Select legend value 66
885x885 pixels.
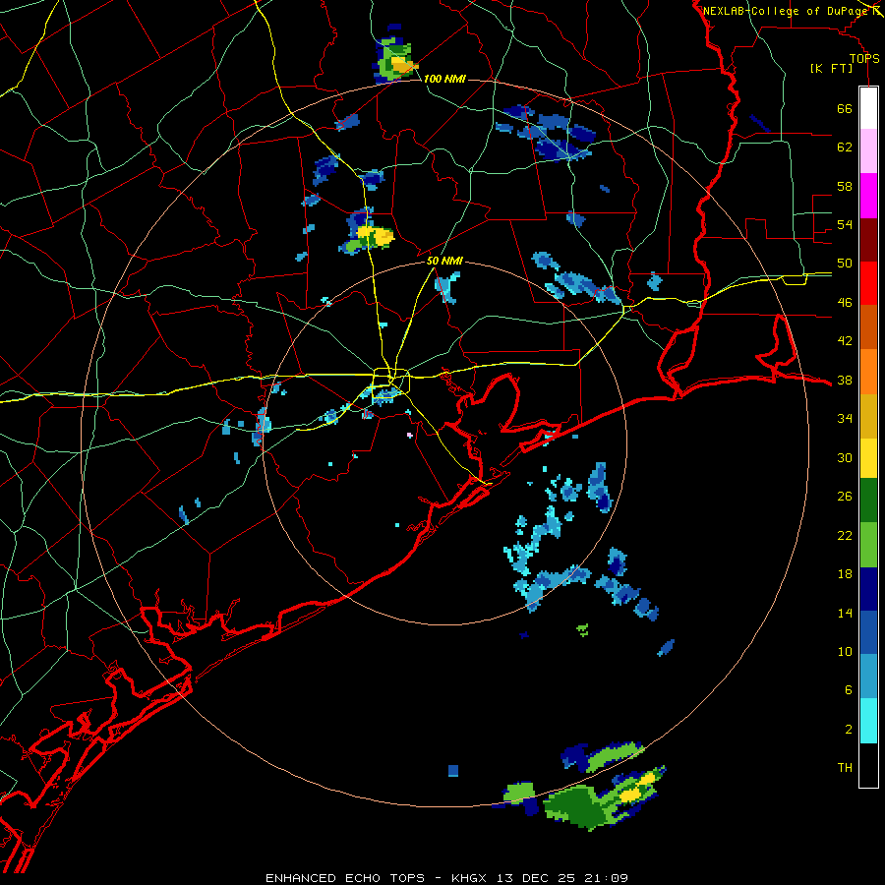click(845, 108)
